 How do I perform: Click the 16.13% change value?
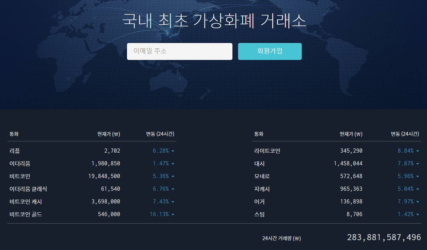tap(159, 214)
